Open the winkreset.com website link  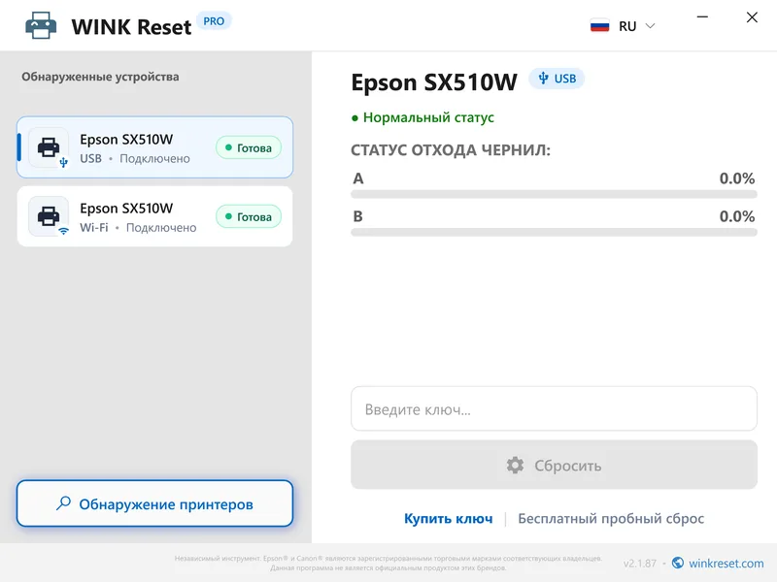coord(726,564)
